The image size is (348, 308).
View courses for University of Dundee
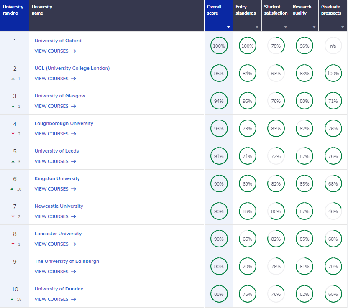[55, 299]
